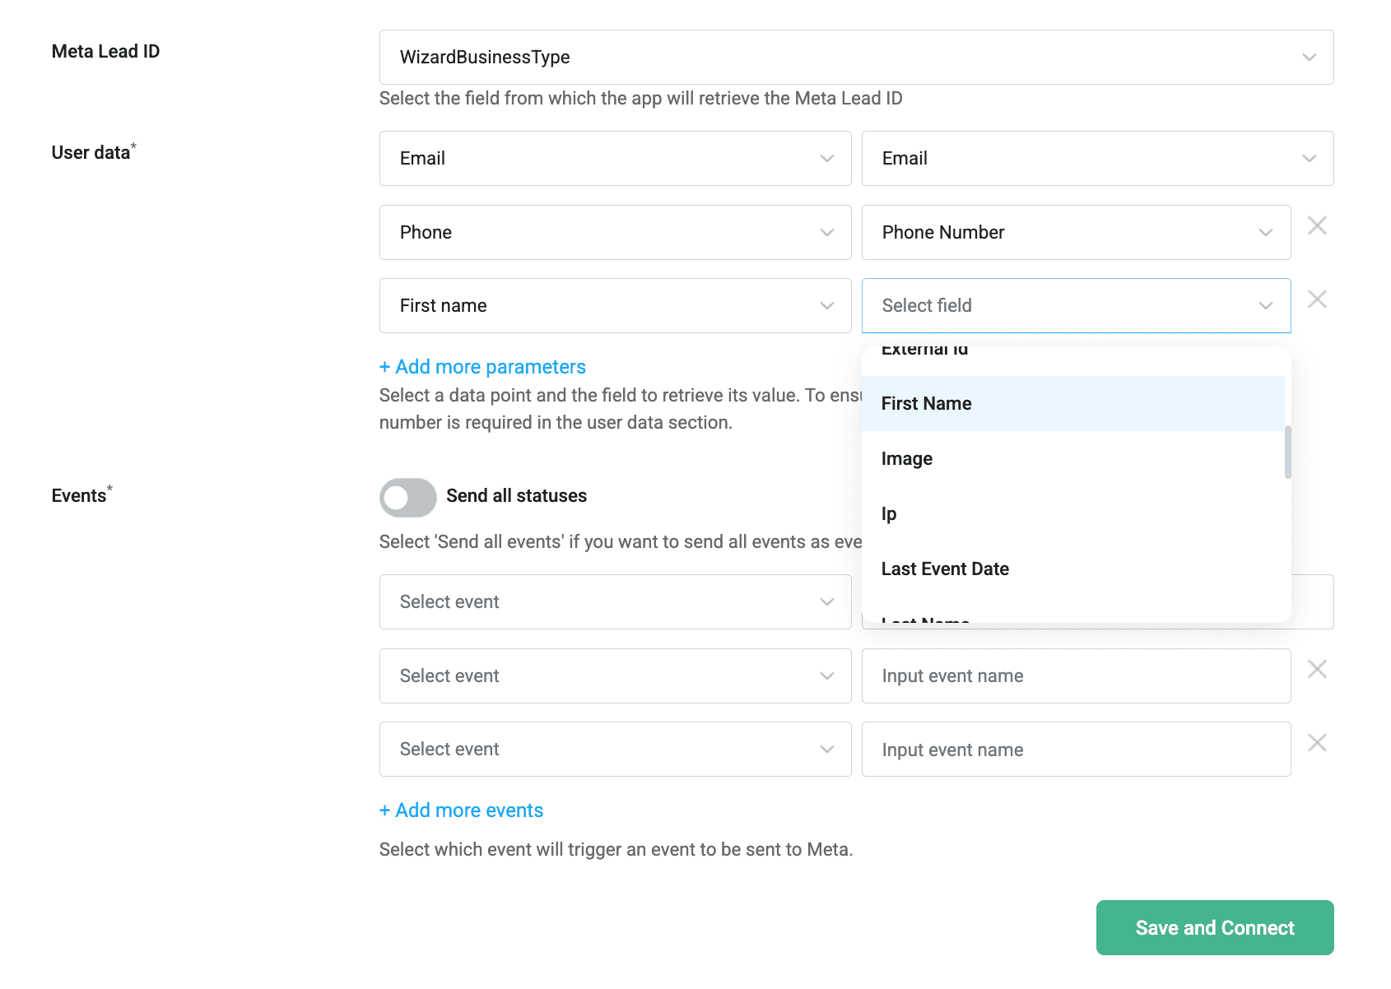Choose First Name from the dropdown list
Screen dimensions: 1391x989
(x=1072, y=403)
